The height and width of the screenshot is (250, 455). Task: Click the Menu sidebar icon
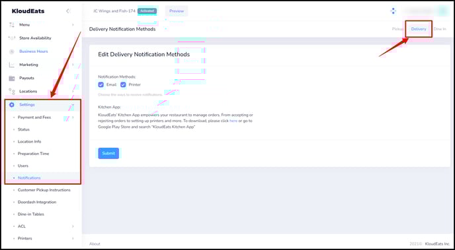(12, 25)
